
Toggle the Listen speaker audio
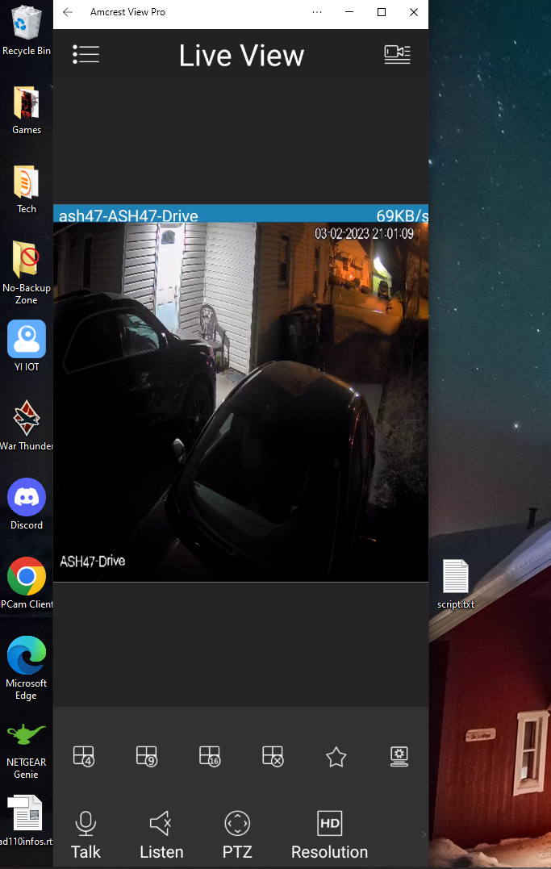161,835
